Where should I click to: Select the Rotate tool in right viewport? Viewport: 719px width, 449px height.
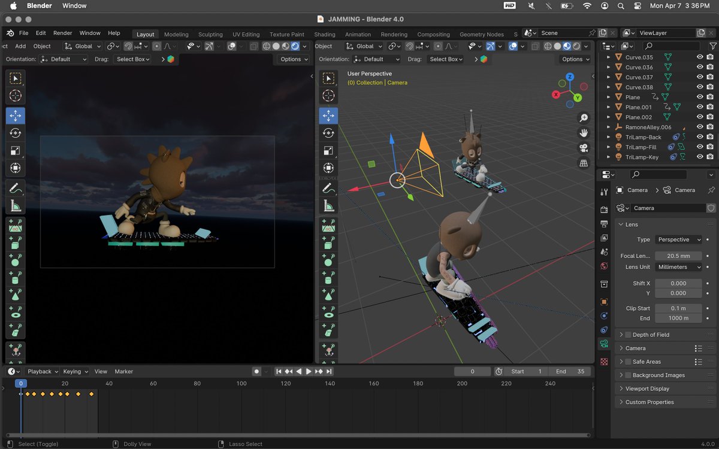(328, 133)
